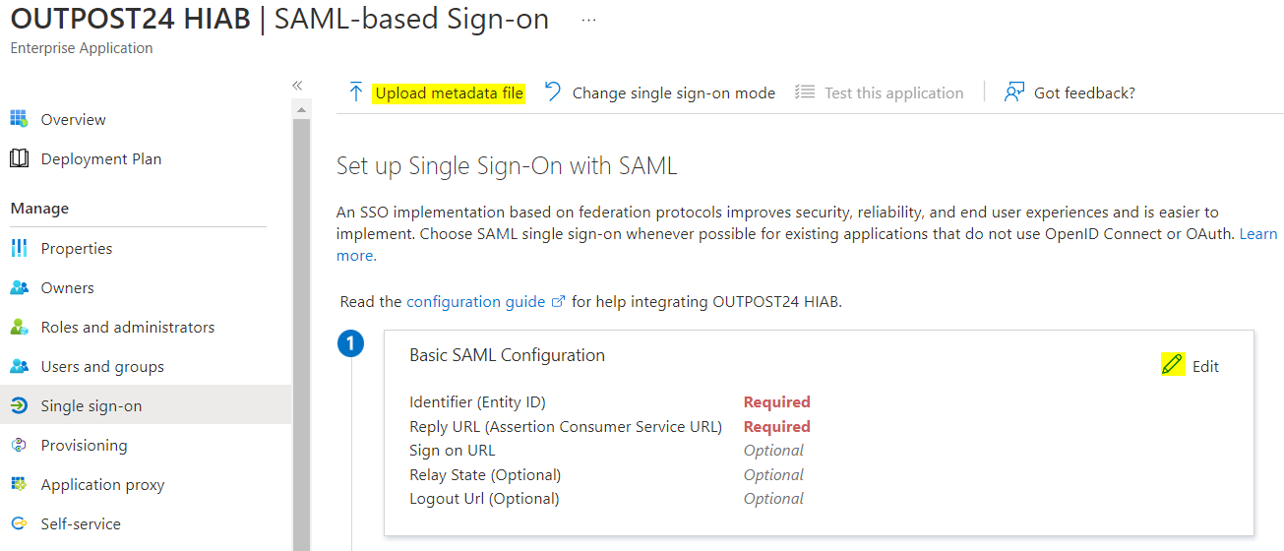Click Got feedback? button
The height and width of the screenshot is (551, 1284).
pyautogui.click(x=1083, y=92)
